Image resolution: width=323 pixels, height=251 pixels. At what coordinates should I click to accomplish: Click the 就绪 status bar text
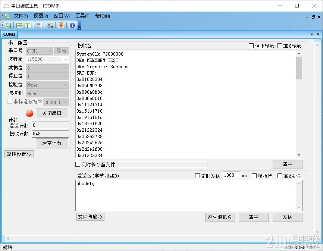(7, 247)
